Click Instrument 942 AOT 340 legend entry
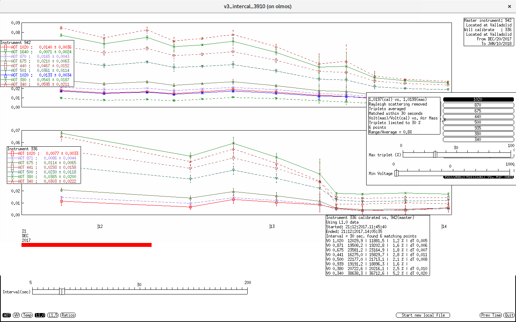Viewport: 516px width, 322px height. pyautogui.click(x=37, y=84)
